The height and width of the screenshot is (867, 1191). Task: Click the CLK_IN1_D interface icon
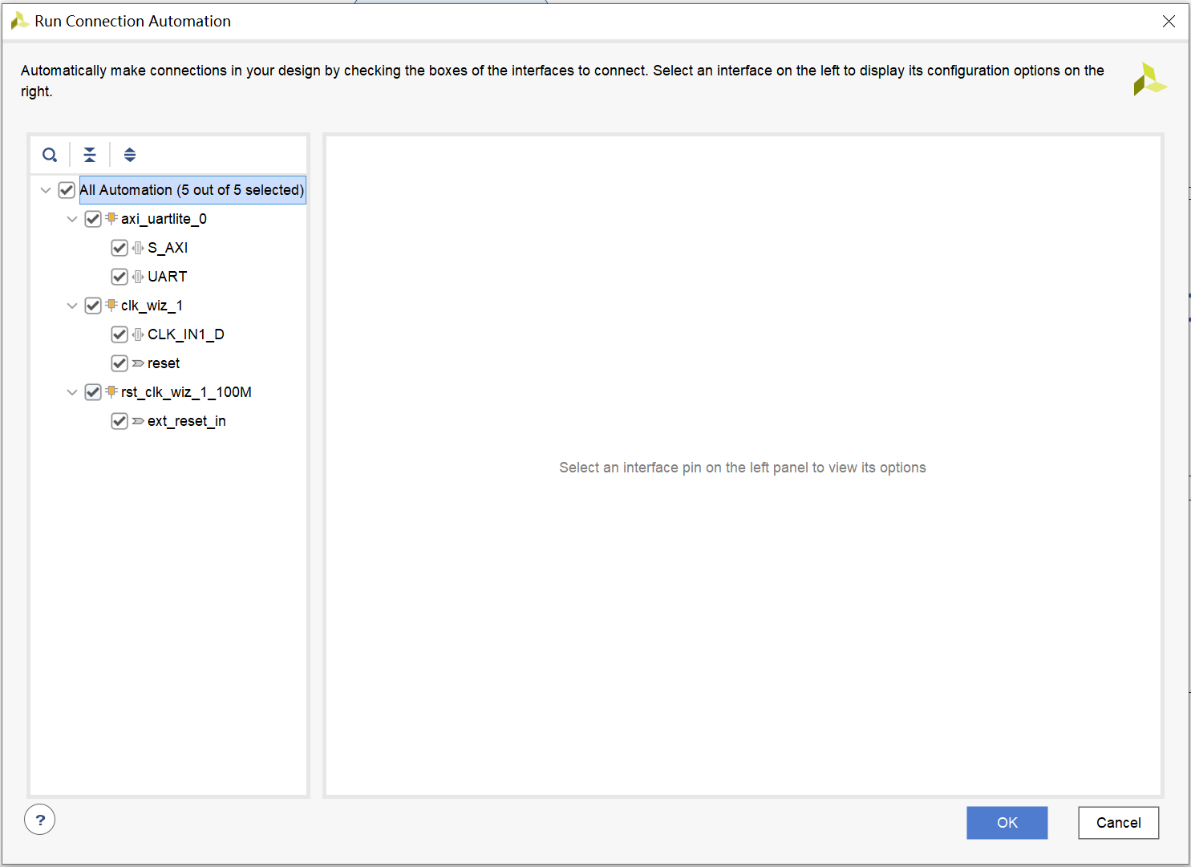[x=138, y=334]
